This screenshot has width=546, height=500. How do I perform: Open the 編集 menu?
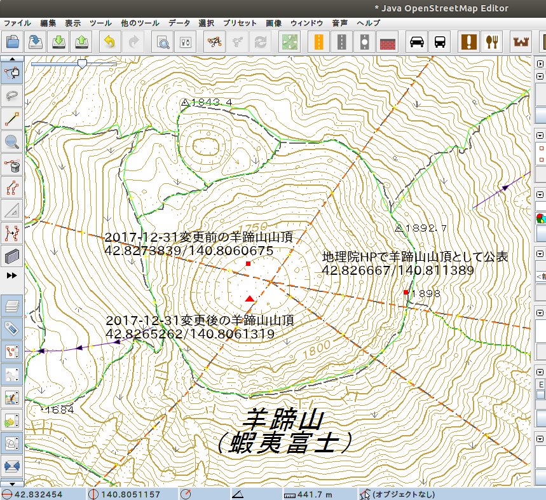48,23
